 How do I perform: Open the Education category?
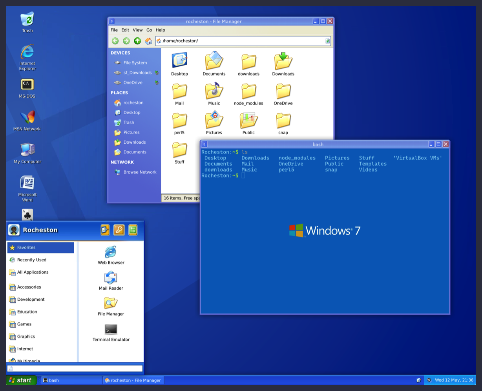click(x=41, y=312)
